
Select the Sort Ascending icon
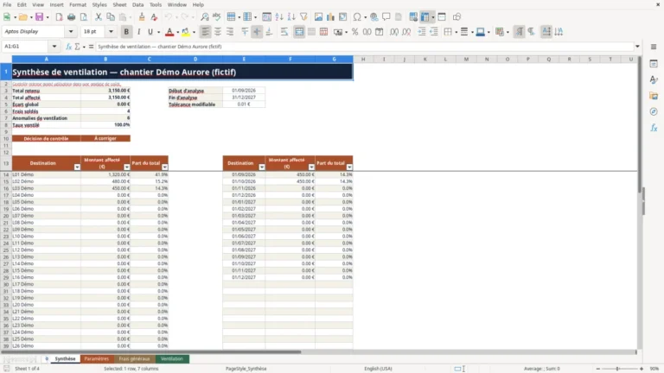279,17
